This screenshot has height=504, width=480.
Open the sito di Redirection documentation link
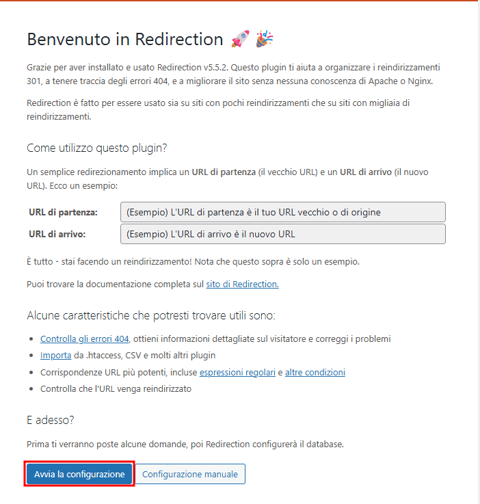pos(242,284)
